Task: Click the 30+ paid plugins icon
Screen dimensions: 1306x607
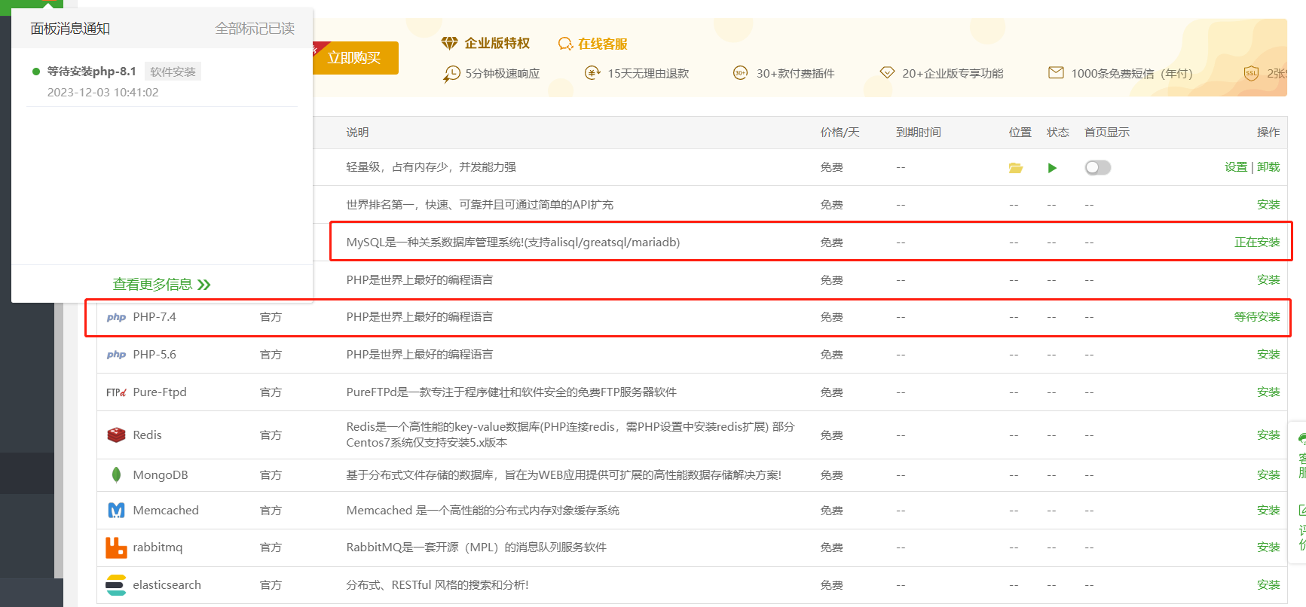Action: click(741, 73)
